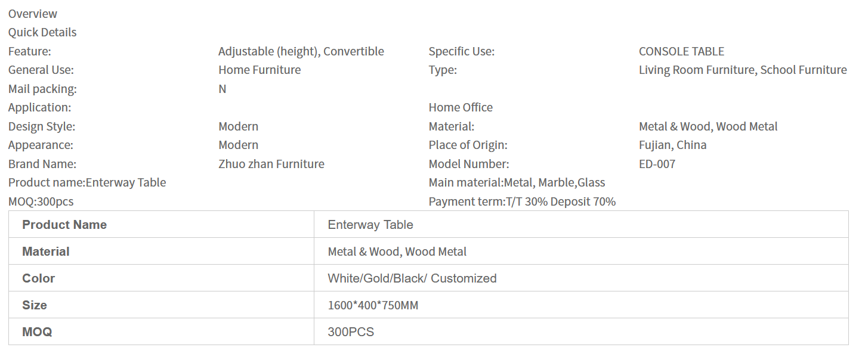The height and width of the screenshot is (363, 862).
Task: Select the 300PCS cell in the table
Action: coord(351,332)
